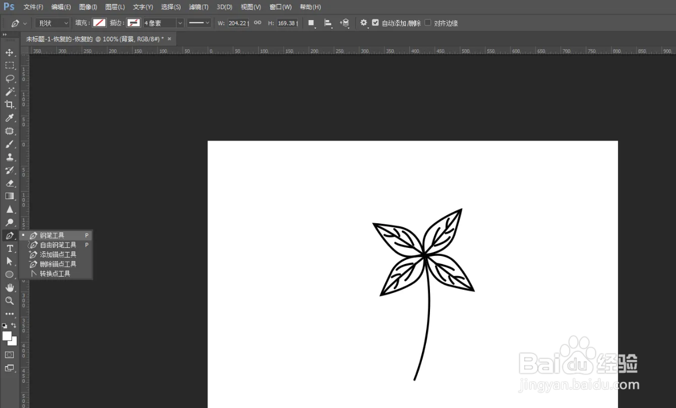Select the Path Selection tool
676x408 pixels.
click(9, 261)
